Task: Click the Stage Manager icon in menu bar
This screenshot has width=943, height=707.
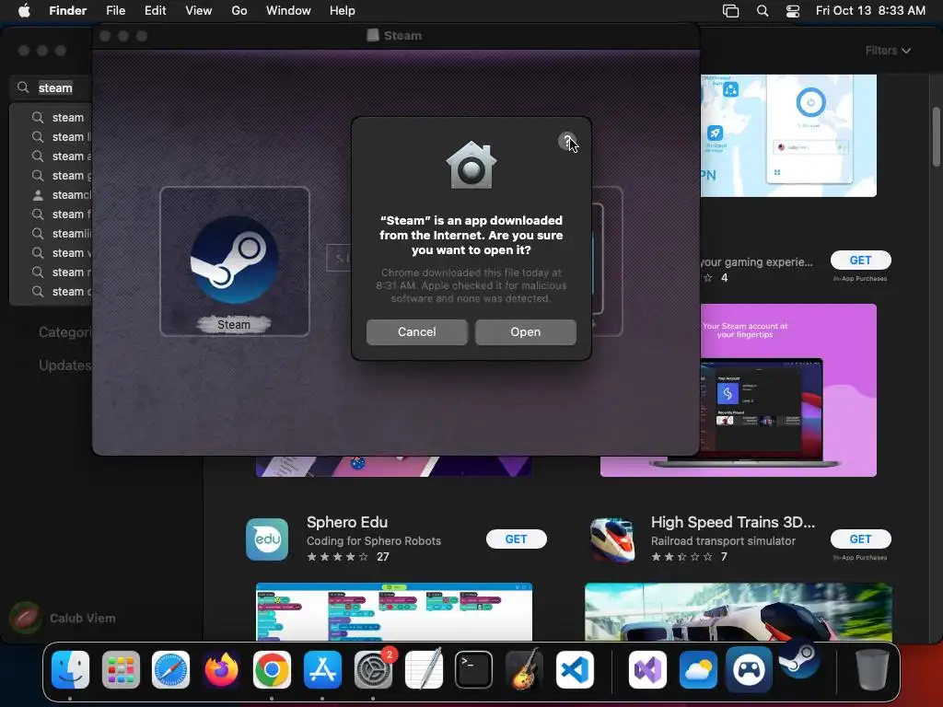Action: point(730,11)
